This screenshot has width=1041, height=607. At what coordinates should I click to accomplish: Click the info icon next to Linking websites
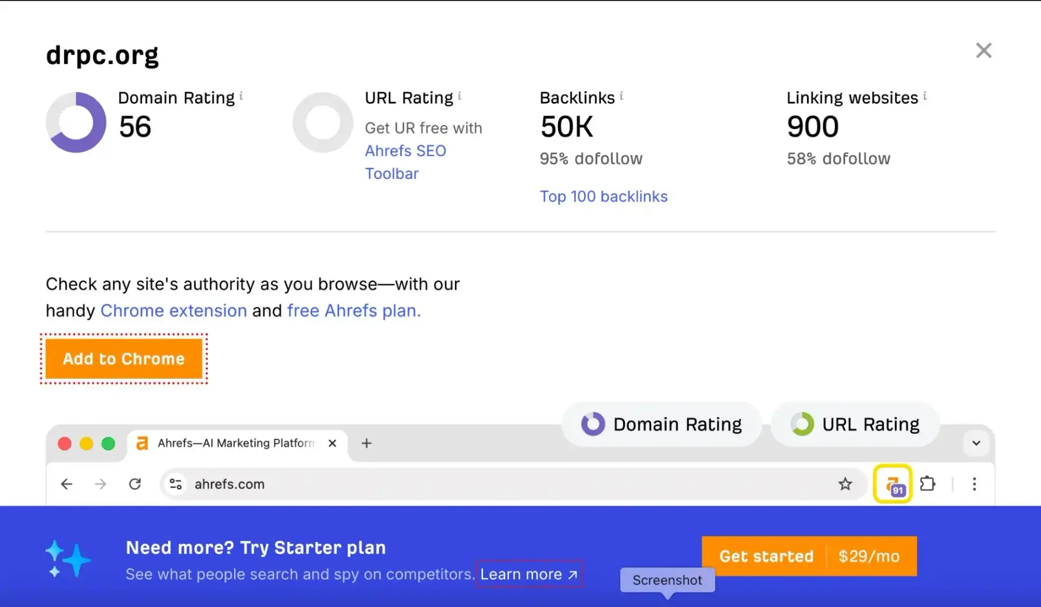pos(925,96)
